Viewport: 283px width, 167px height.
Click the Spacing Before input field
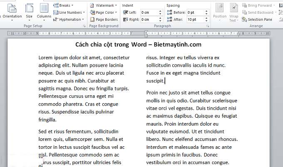tap(196, 12)
